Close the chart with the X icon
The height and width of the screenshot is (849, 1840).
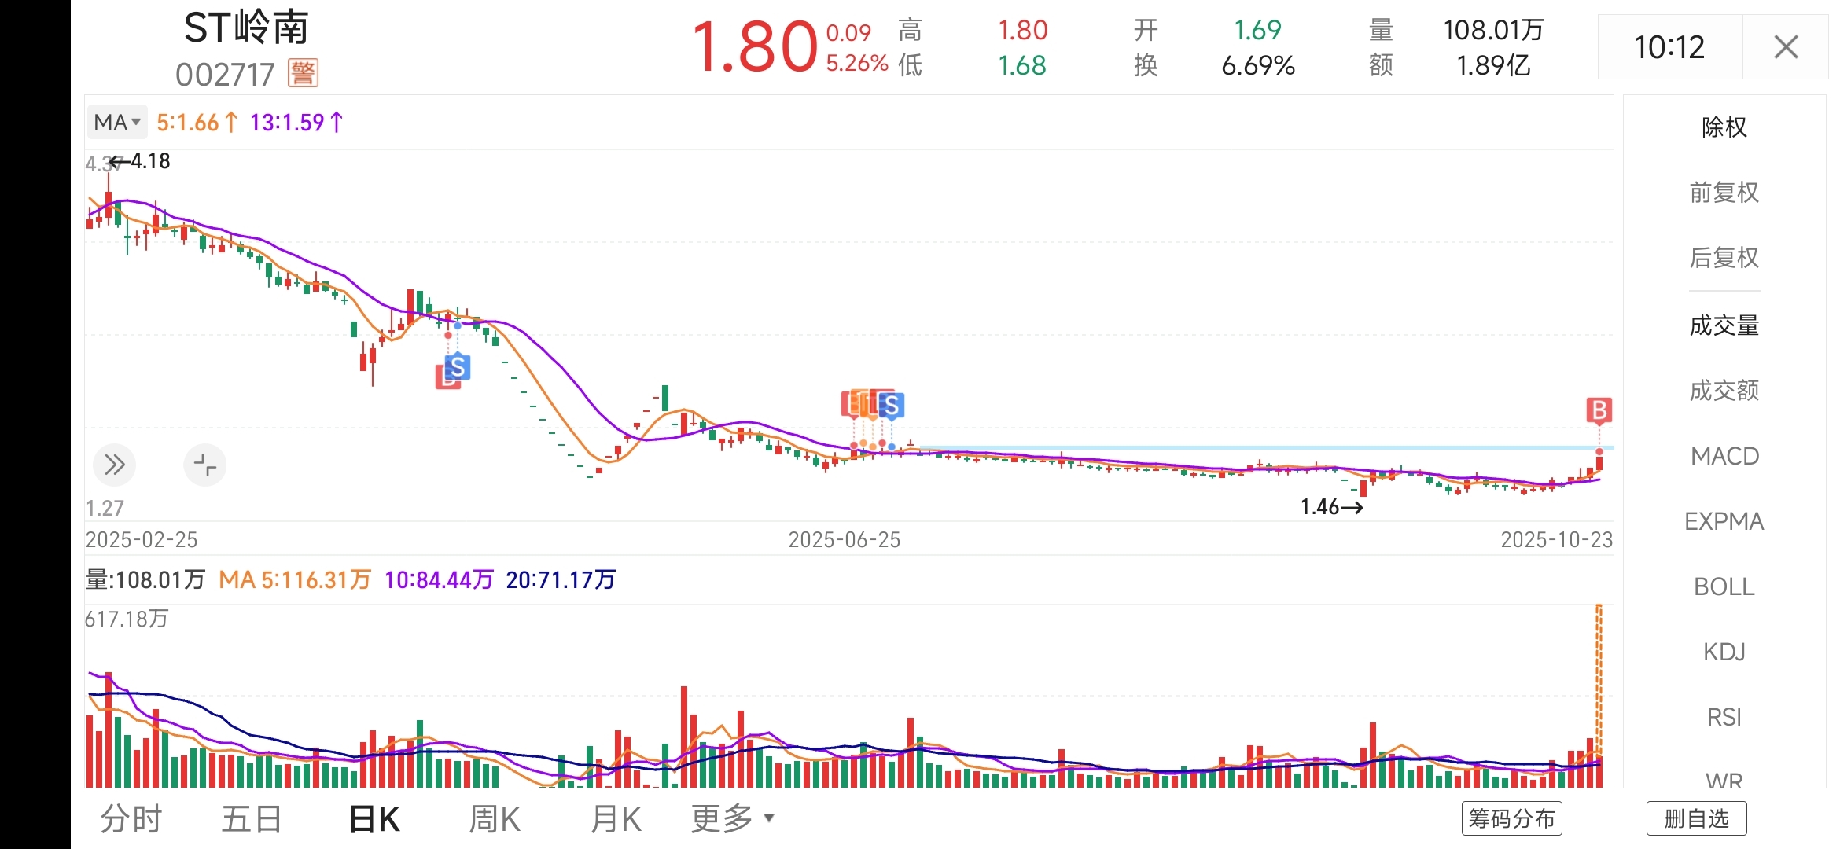coord(1786,47)
